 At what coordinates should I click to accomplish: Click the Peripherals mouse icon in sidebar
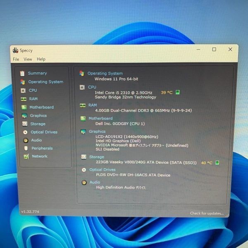pyautogui.click(x=26, y=148)
